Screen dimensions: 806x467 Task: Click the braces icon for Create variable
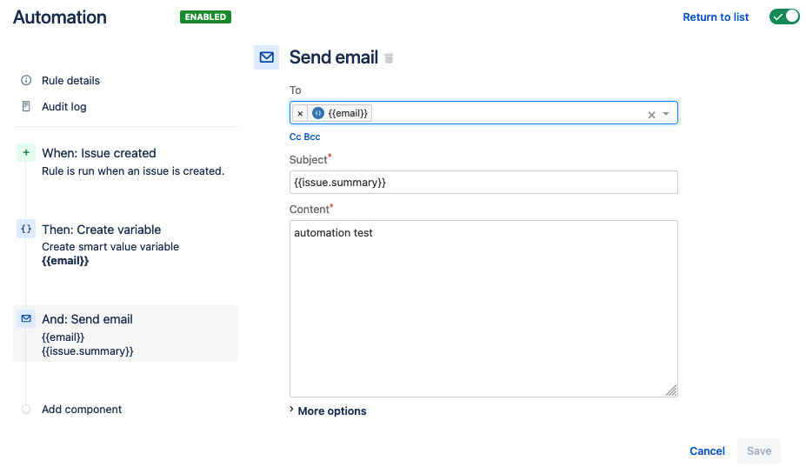tap(26, 229)
